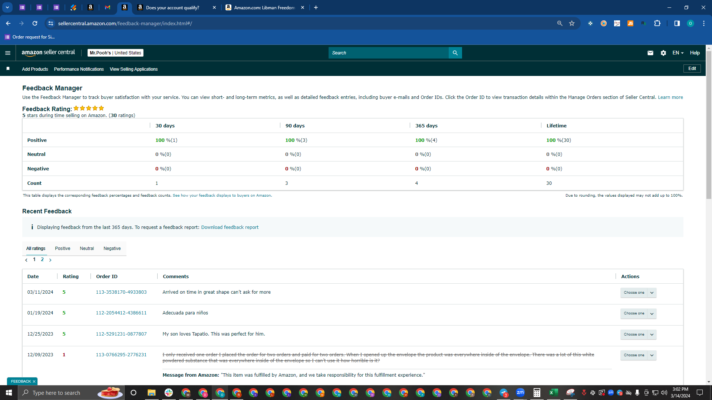Screen dimensions: 712x400
Task: Open Add Products from the favorites bar
Action: [x=35, y=69]
